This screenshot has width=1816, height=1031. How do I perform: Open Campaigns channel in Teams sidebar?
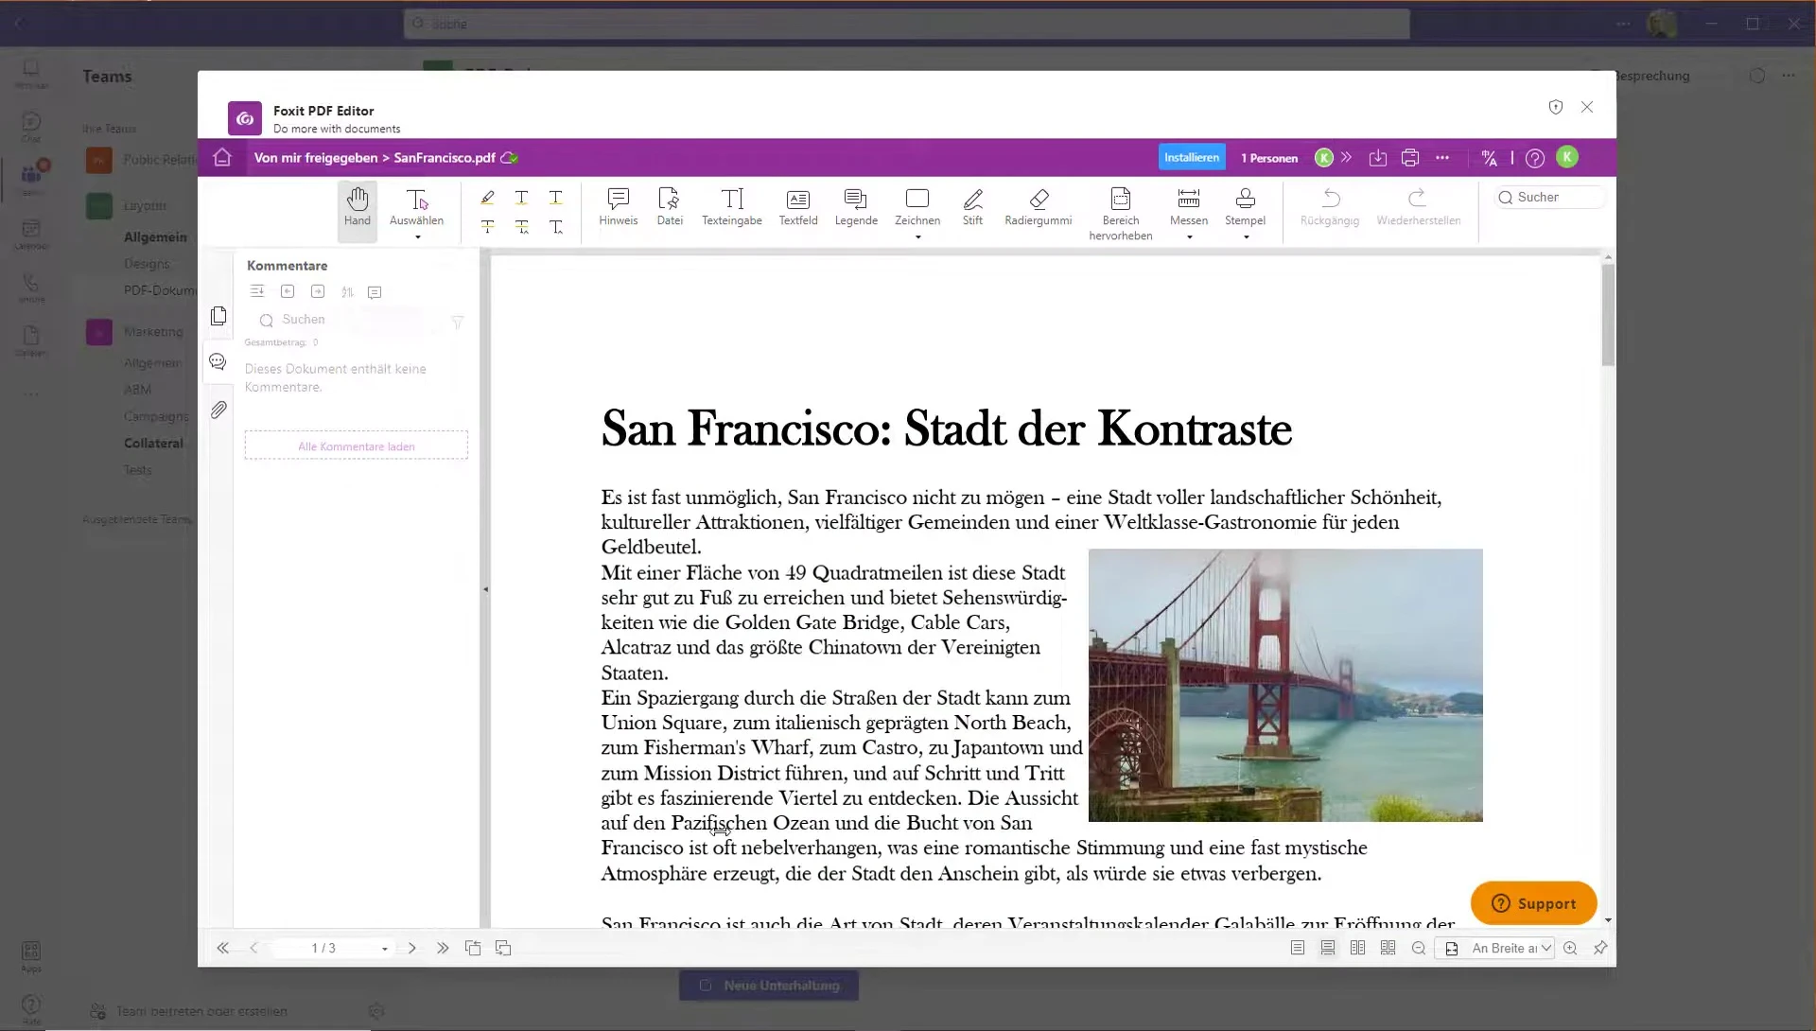(x=156, y=417)
